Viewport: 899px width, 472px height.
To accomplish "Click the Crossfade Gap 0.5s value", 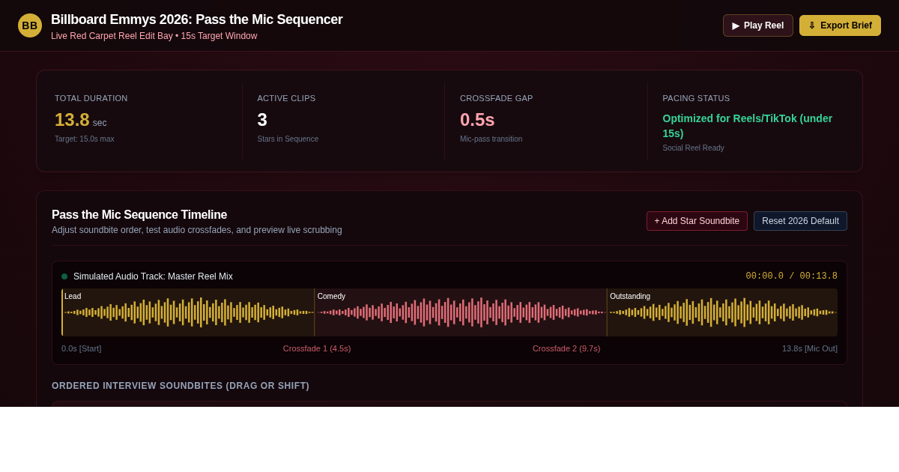I will pyautogui.click(x=477, y=120).
